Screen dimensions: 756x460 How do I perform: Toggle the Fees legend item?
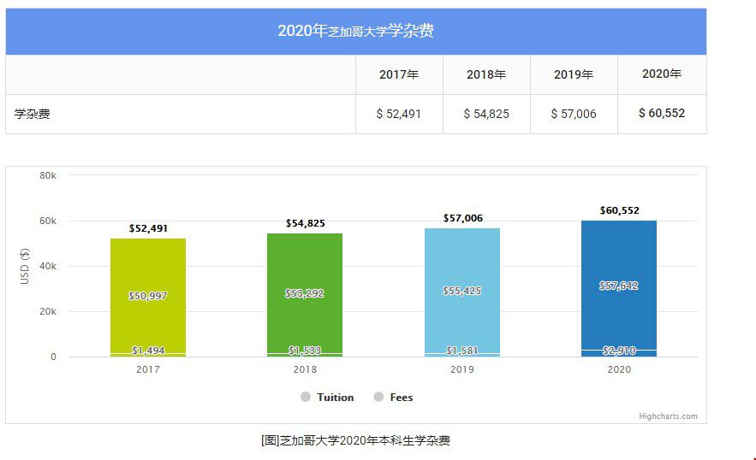pos(394,398)
